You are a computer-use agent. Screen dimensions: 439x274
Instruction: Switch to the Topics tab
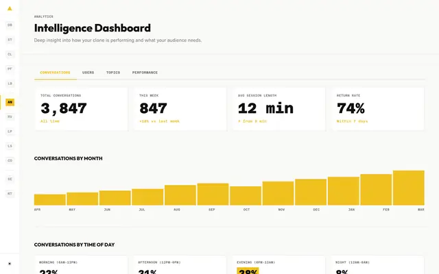click(x=113, y=73)
